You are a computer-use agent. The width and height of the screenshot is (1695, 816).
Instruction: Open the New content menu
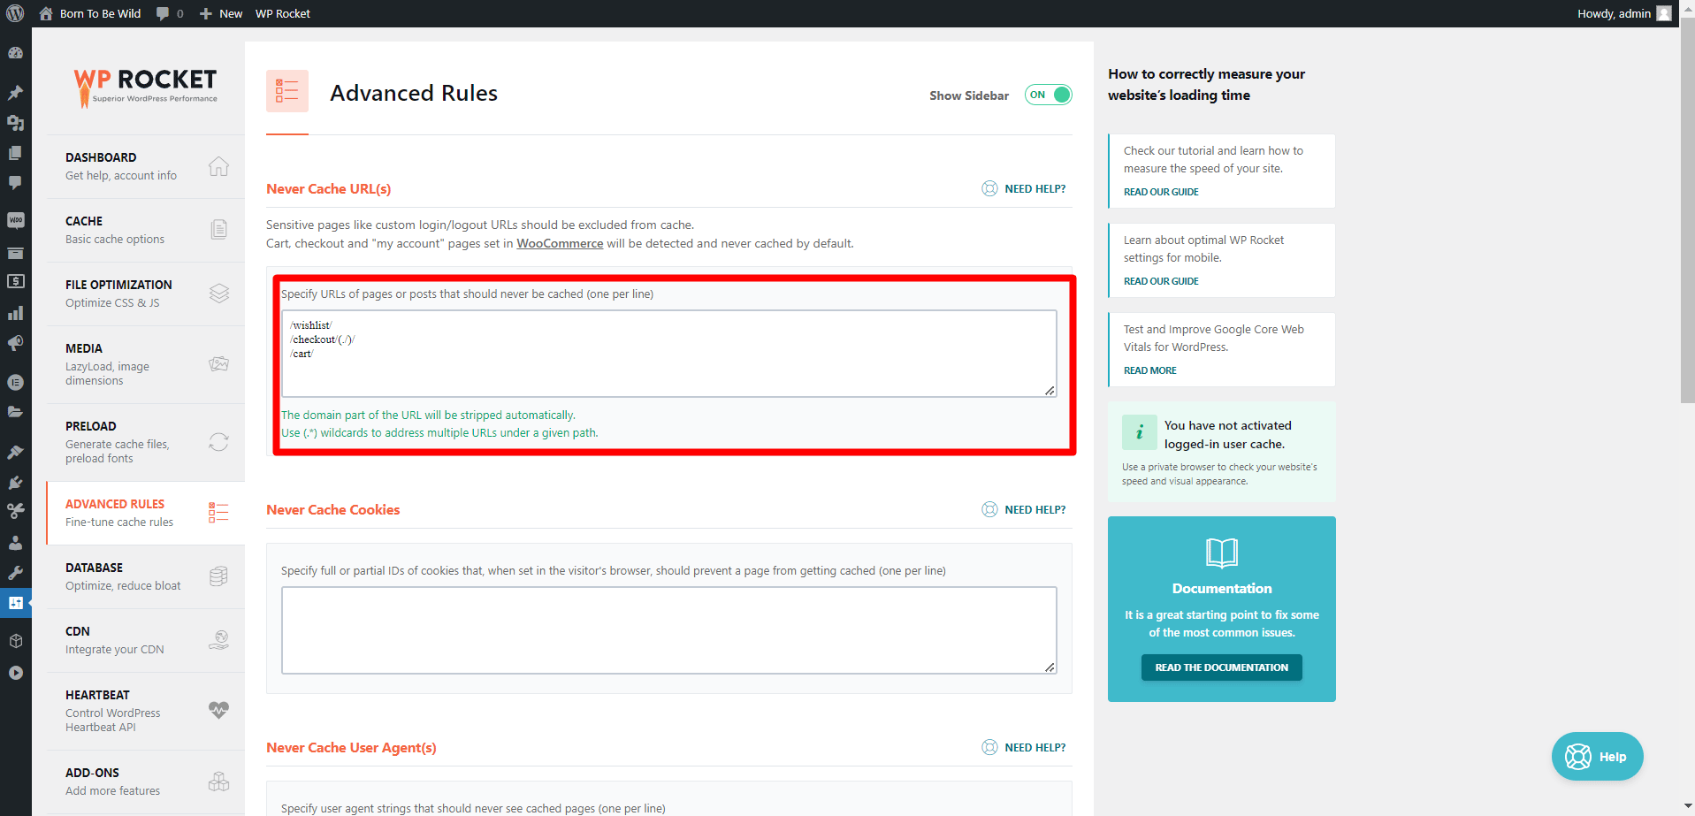tap(221, 13)
